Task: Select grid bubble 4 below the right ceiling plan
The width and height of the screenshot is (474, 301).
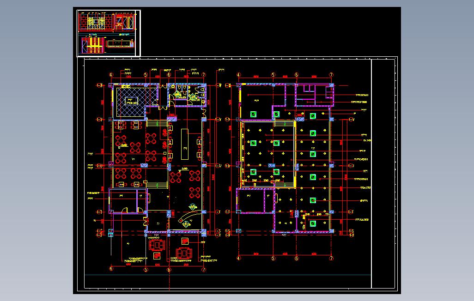Action: [x=239, y=258]
